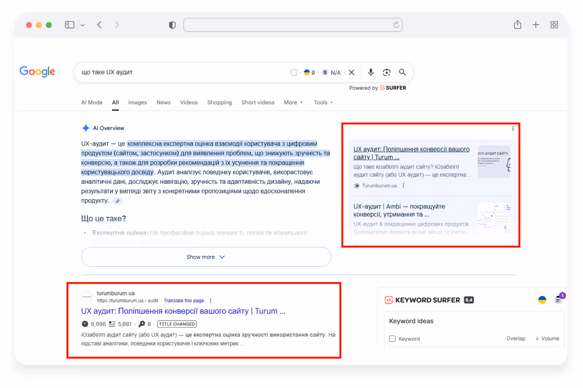Open result UX аудит: Поліпшення конверсії вашого сайту
The image size is (583, 388).
tap(183, 311)
